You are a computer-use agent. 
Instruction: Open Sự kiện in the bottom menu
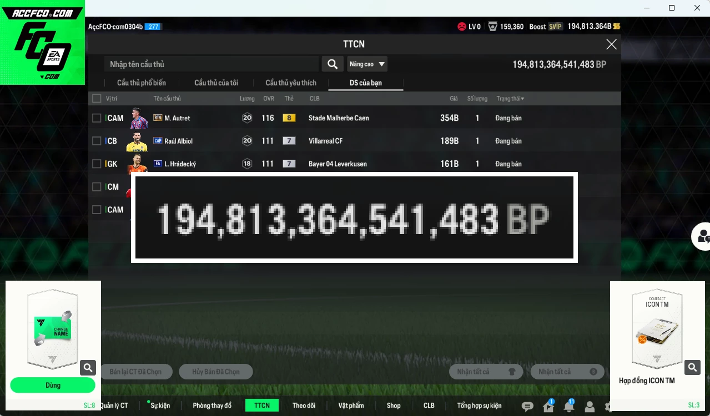[x=160, y=405]
